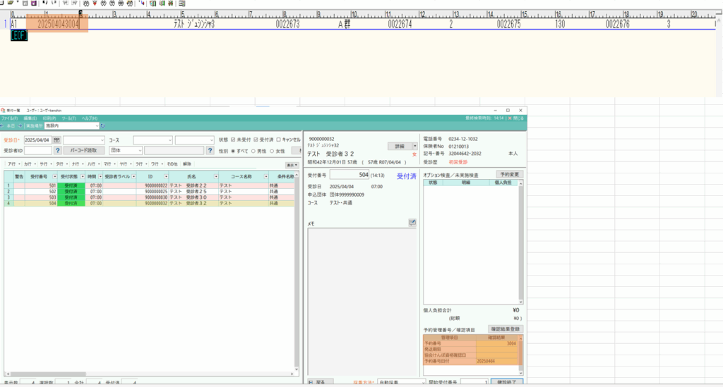Select the 男性 gender radio button
Image resolution: width=723 pixels, height=387 pixels.
pos(254,150)
